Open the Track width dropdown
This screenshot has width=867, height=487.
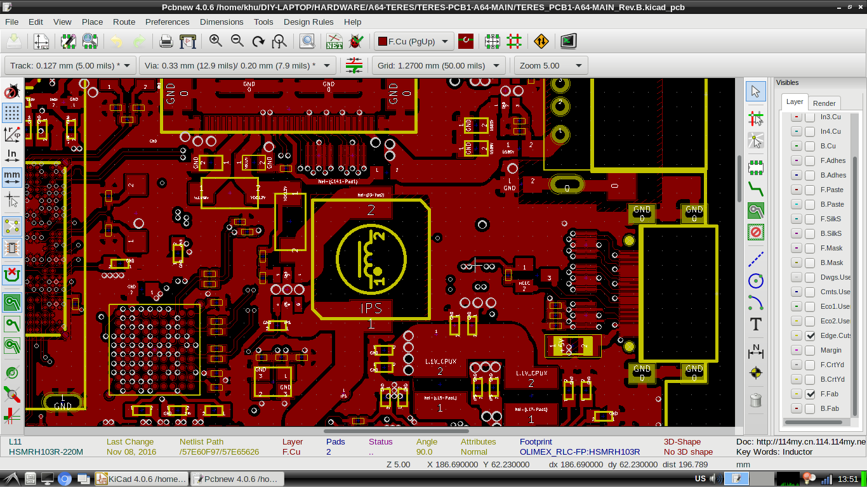click(x=70, y=65)
